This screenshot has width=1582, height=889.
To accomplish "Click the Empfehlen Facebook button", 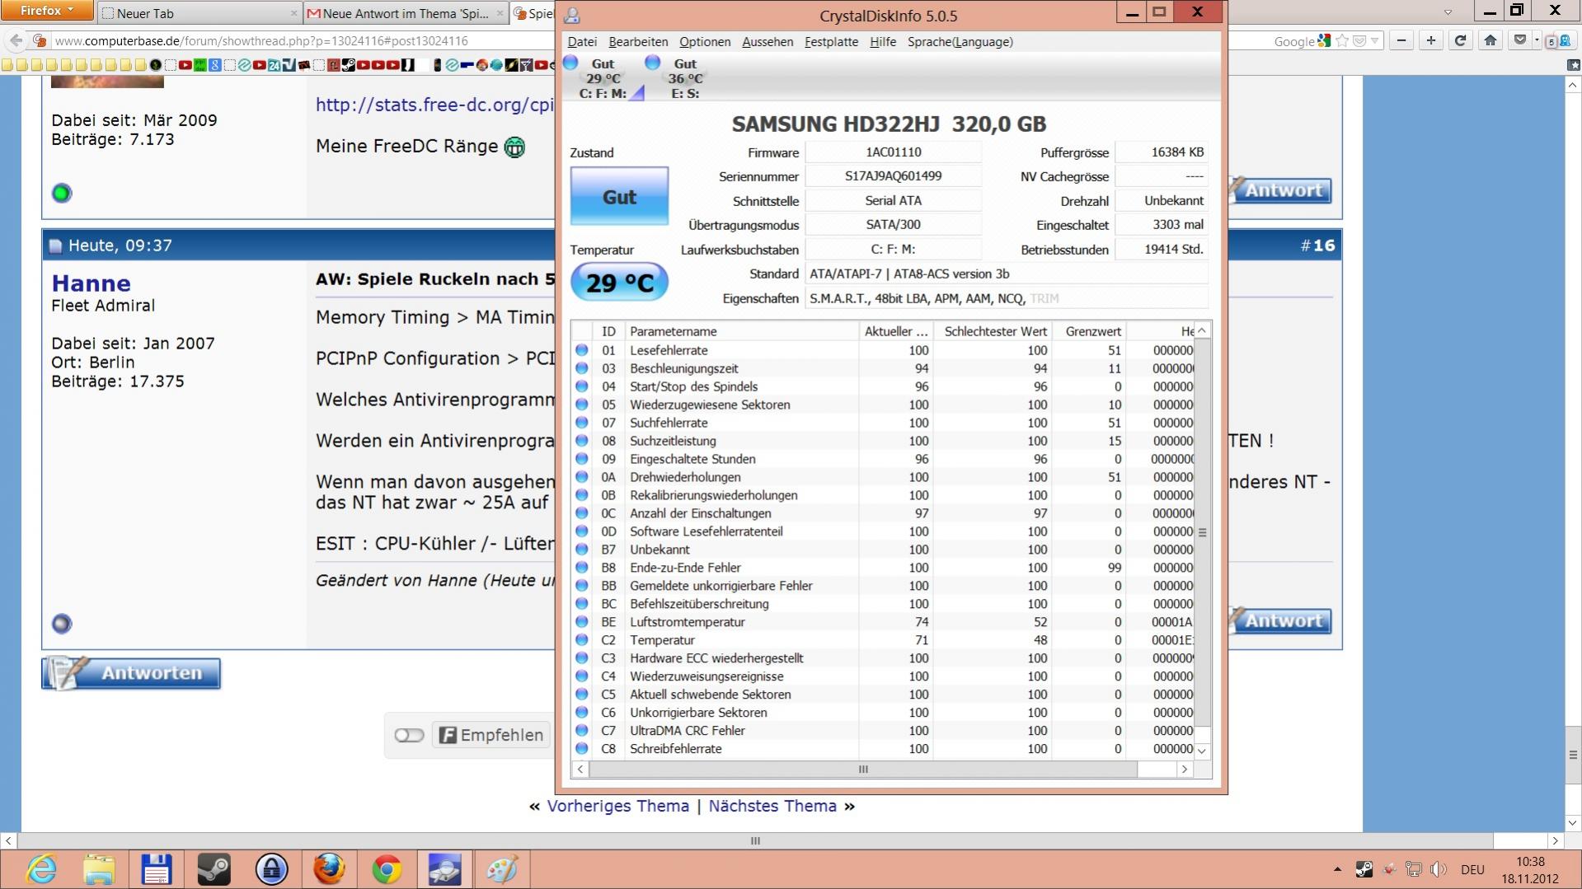I will click(491, 735).
